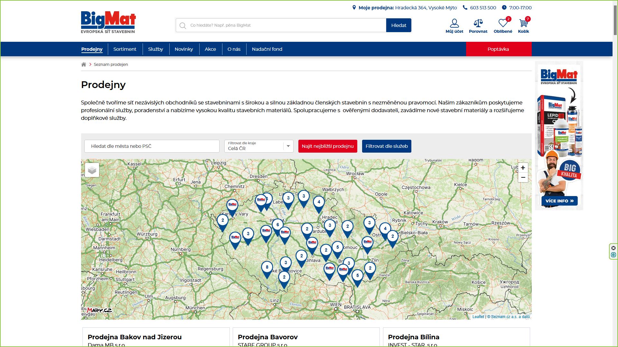Click Hradecká 364, Vysoké Mýto store link
This screenshot has width=618, height=347.
[426, 8]
